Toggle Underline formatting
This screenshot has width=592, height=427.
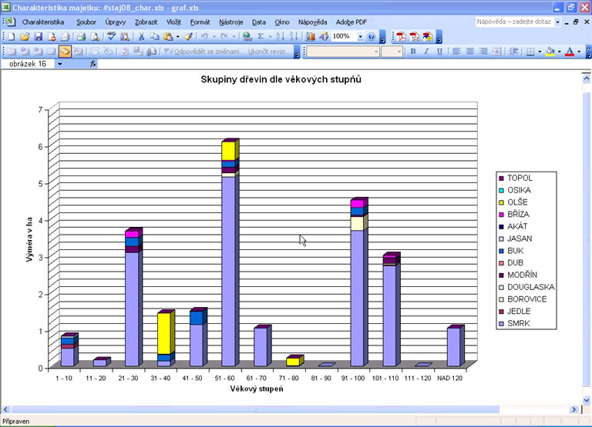coord(439,52)
